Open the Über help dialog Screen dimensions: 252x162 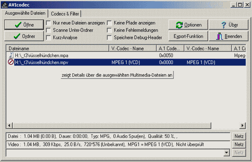click(228, 25)
